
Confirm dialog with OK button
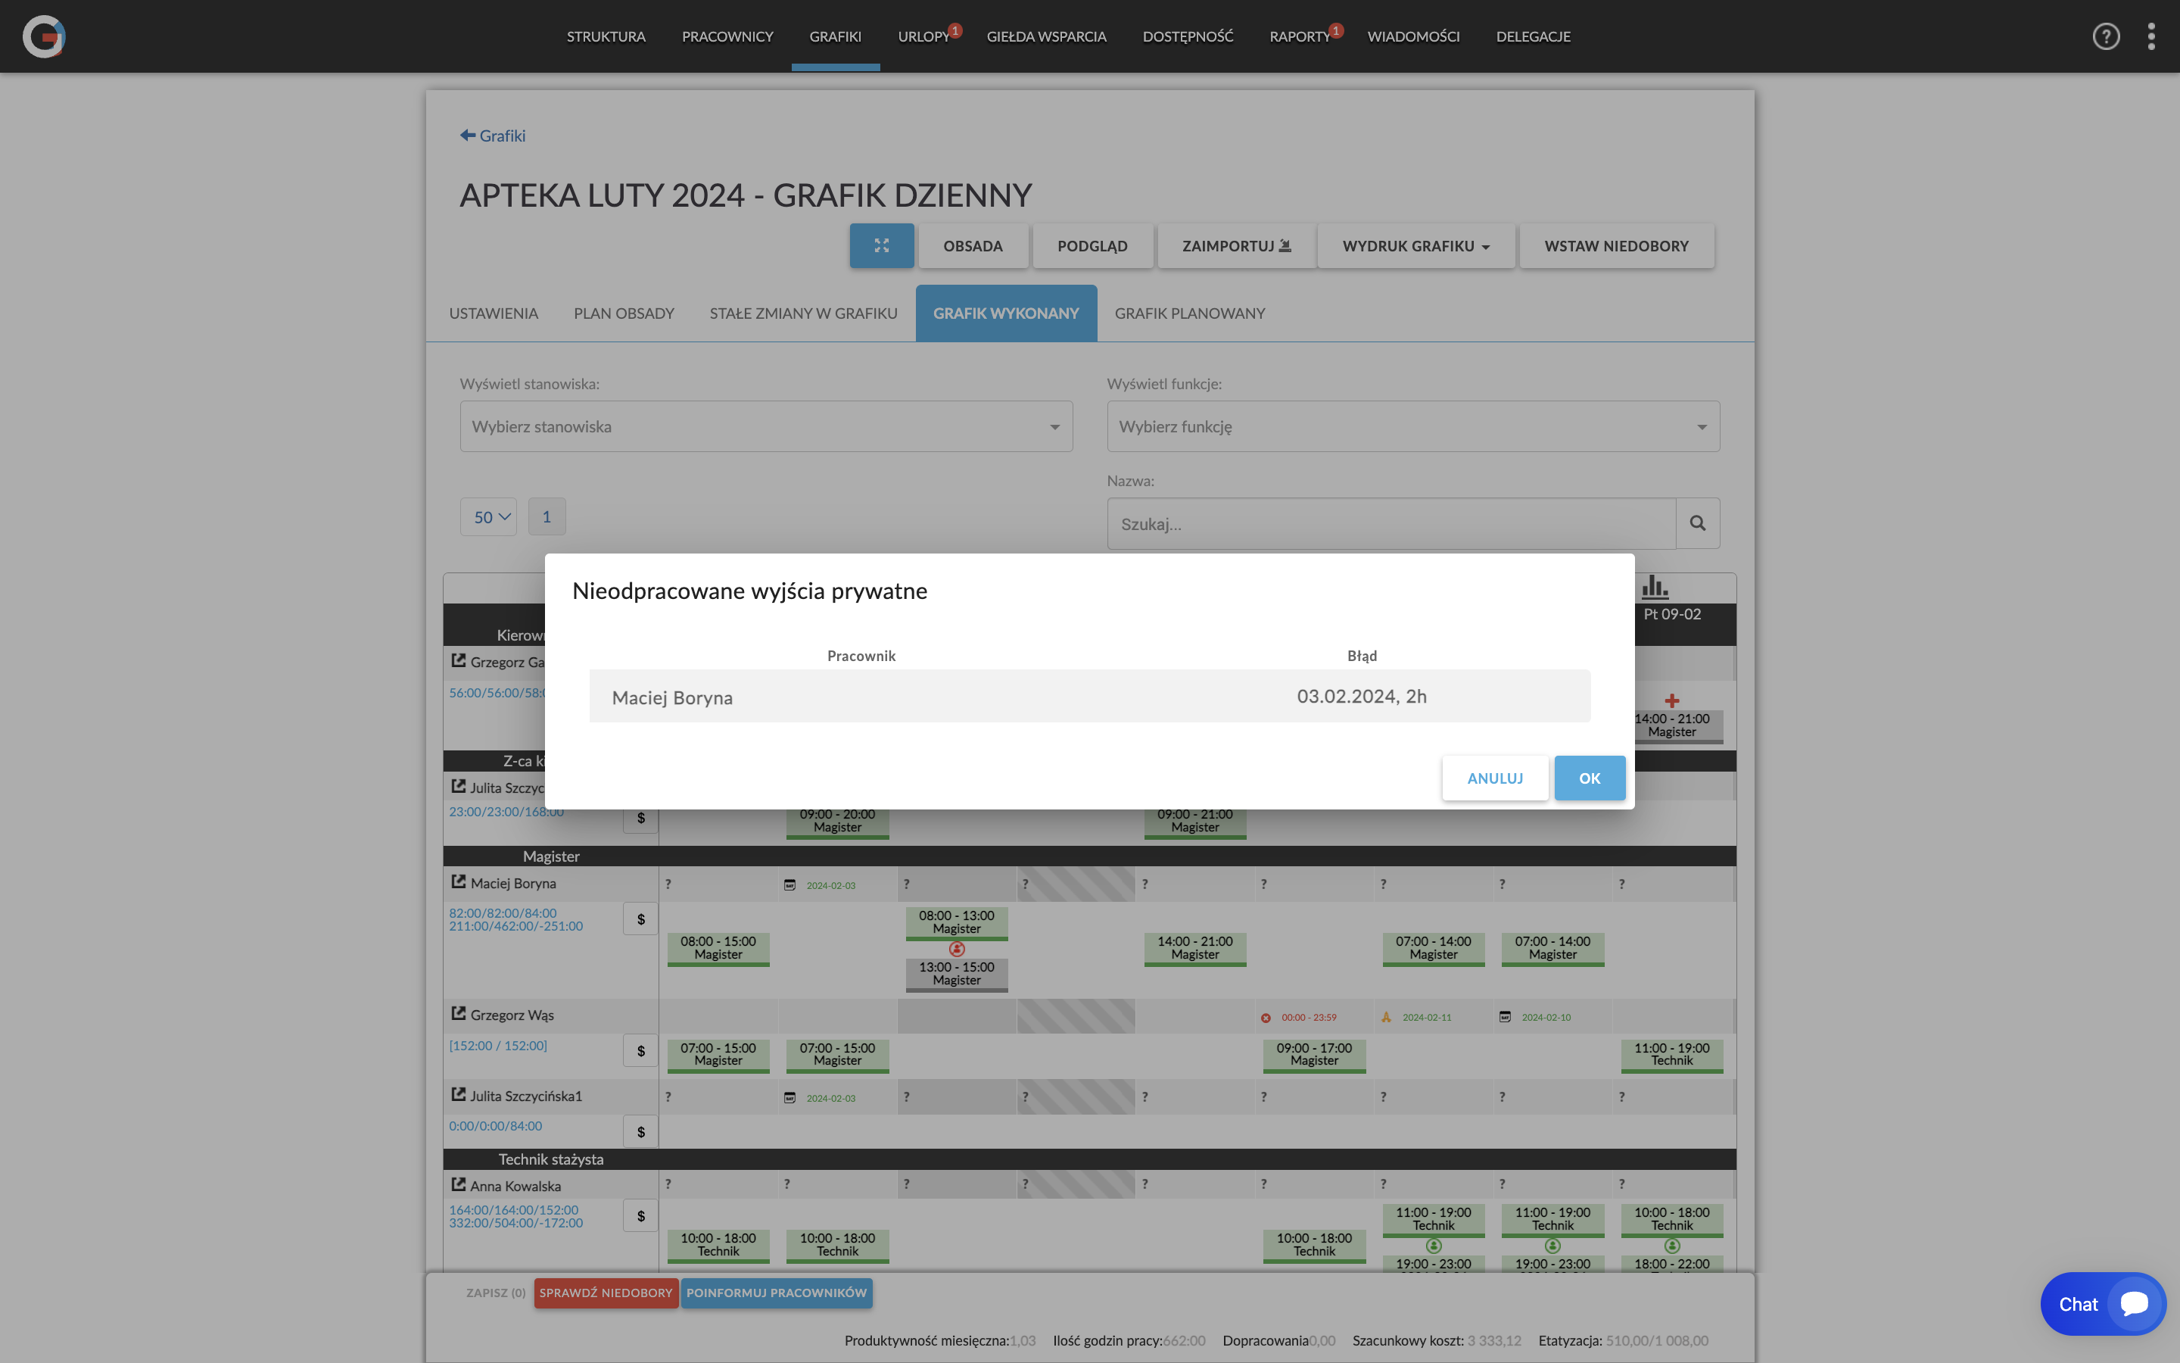(x=1589, y=778)
